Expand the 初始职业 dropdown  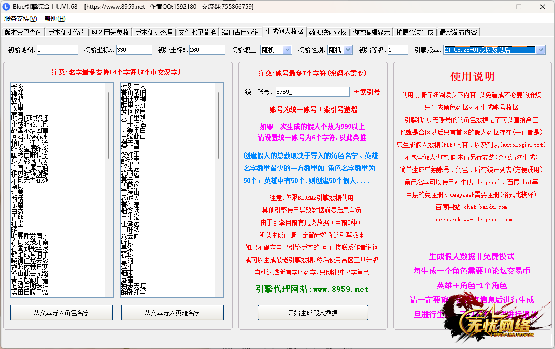pyautogui.click(x=276, y=50)
